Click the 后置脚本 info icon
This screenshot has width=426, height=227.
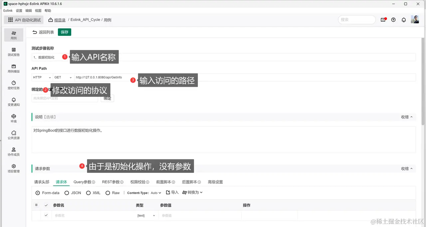pos(199,182)
